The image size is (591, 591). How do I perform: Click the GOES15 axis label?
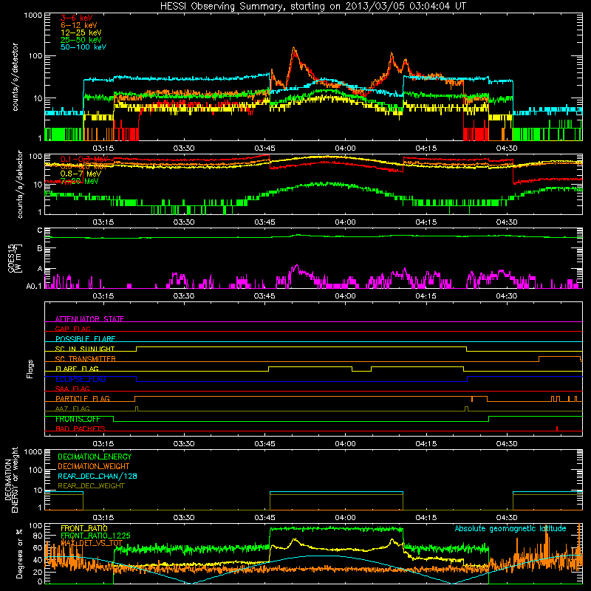[11, 258]
